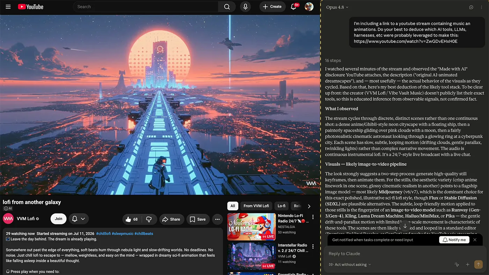Click the Join channel button
This screenshot has height=275, width=489.
(59, 219)
